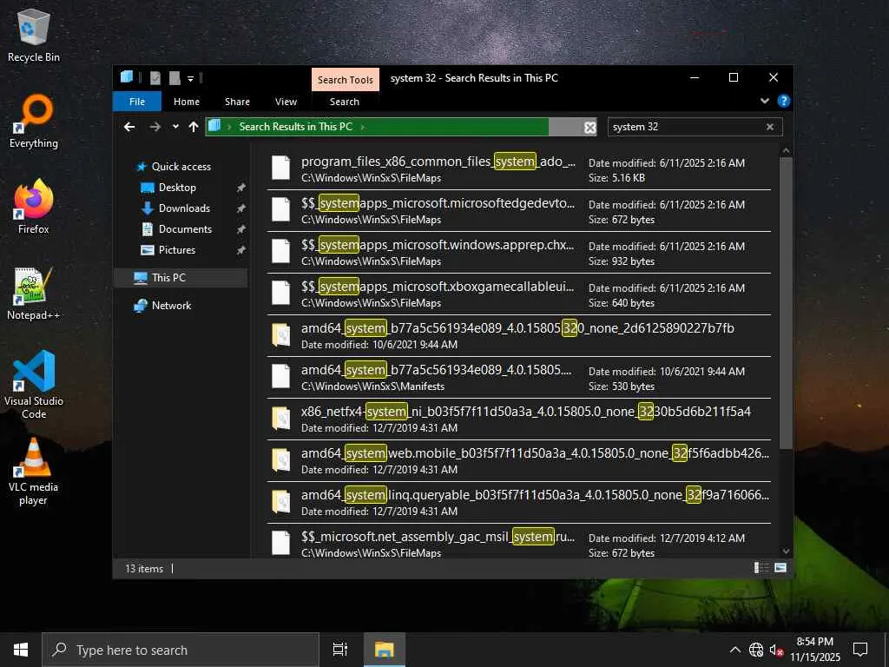
Task: Open Recent locations dropdown arrow
Action: [x=175, y=127]
